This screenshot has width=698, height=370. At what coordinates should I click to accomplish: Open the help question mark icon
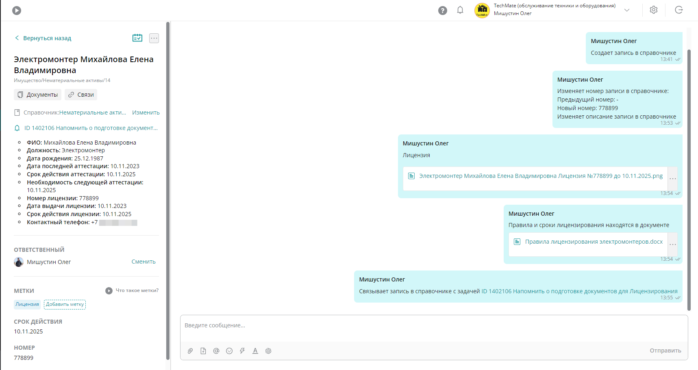[443, 11]
